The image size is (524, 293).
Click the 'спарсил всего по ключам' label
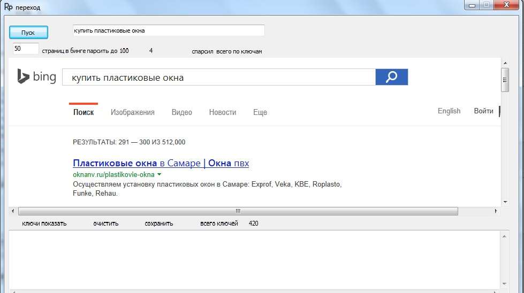point(227,51)
